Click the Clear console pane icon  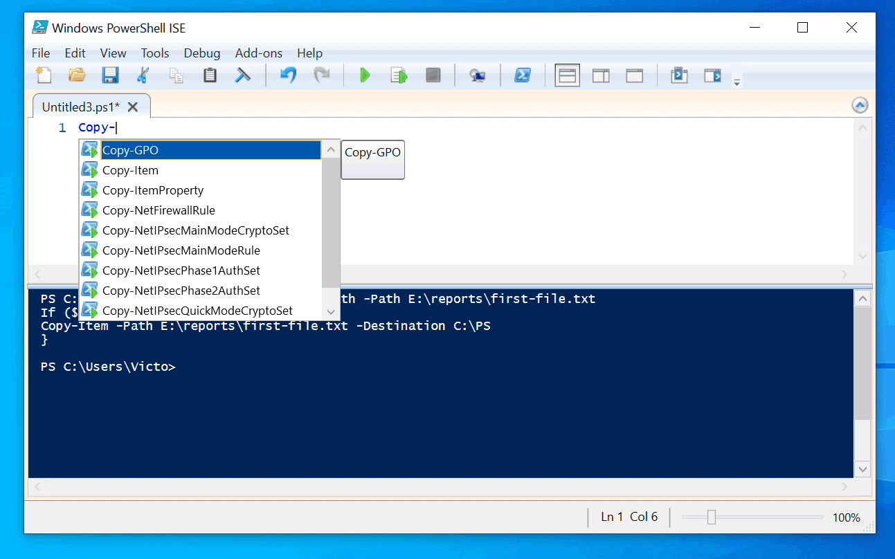(243, 75)
